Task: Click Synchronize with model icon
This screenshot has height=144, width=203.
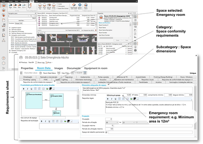Action: point(74,5)
